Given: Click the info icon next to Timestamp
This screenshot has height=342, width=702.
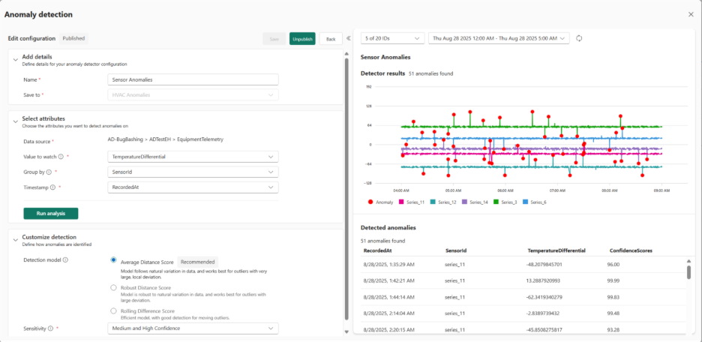Looking at the screenshot, I should tap(53, 187).
